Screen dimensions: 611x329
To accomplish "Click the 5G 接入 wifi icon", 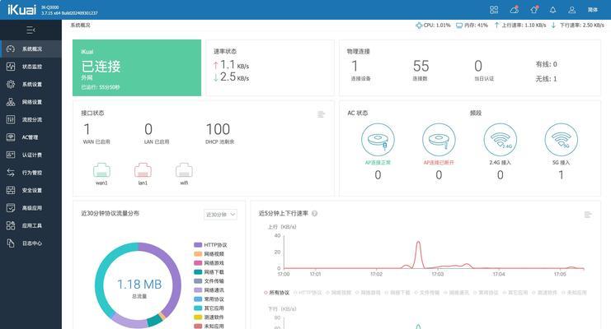I will [x=562, y=140].
